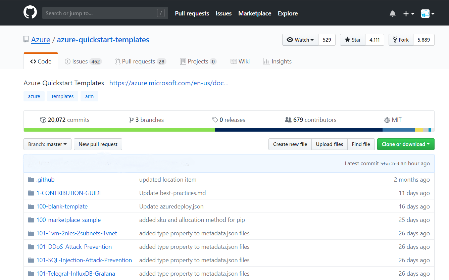
Task: Expand the Clone or download dropdown
Action: [406, 144]
